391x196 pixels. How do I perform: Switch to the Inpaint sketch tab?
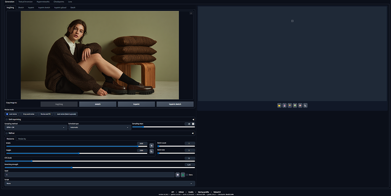(x=44, y=8)
